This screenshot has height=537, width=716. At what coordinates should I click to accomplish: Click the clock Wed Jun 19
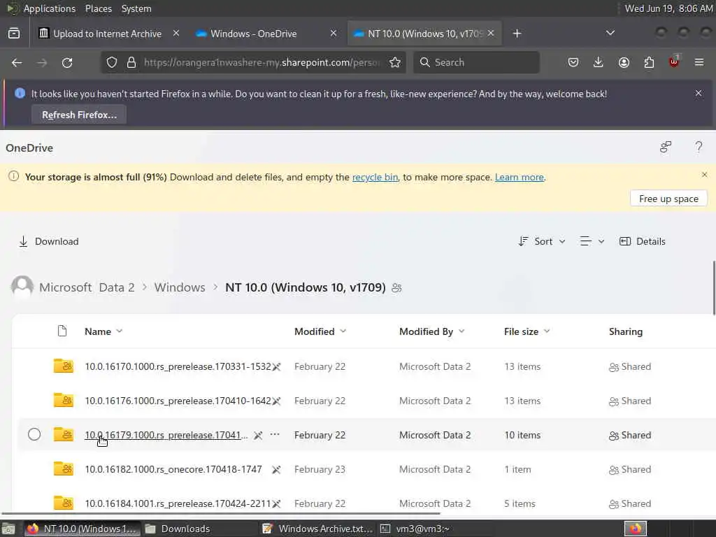click(668, 8)
